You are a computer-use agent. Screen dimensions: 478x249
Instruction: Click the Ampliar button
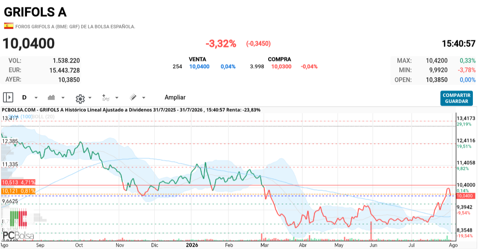[175, 97]
